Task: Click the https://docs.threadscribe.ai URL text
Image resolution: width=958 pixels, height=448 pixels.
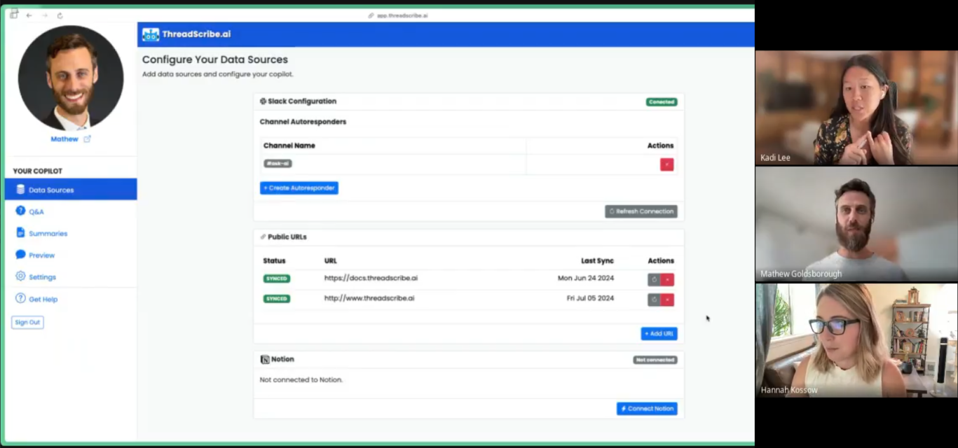Action: click(x=371, y=278)
